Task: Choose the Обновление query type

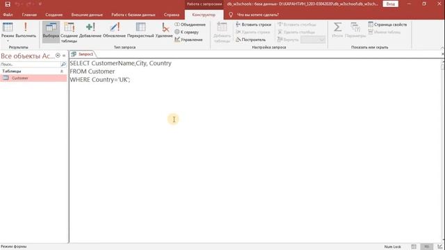Action: 114,30
